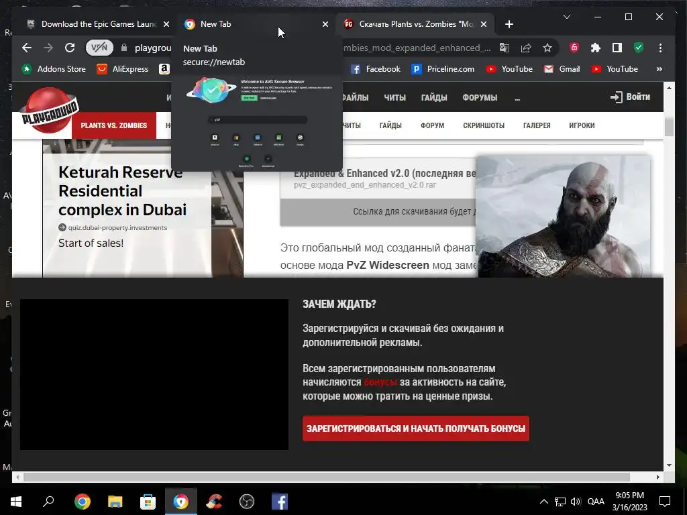Open the ГАЛЕРЕЯ game submenu item
687x515 pixels.
[537, 125]
